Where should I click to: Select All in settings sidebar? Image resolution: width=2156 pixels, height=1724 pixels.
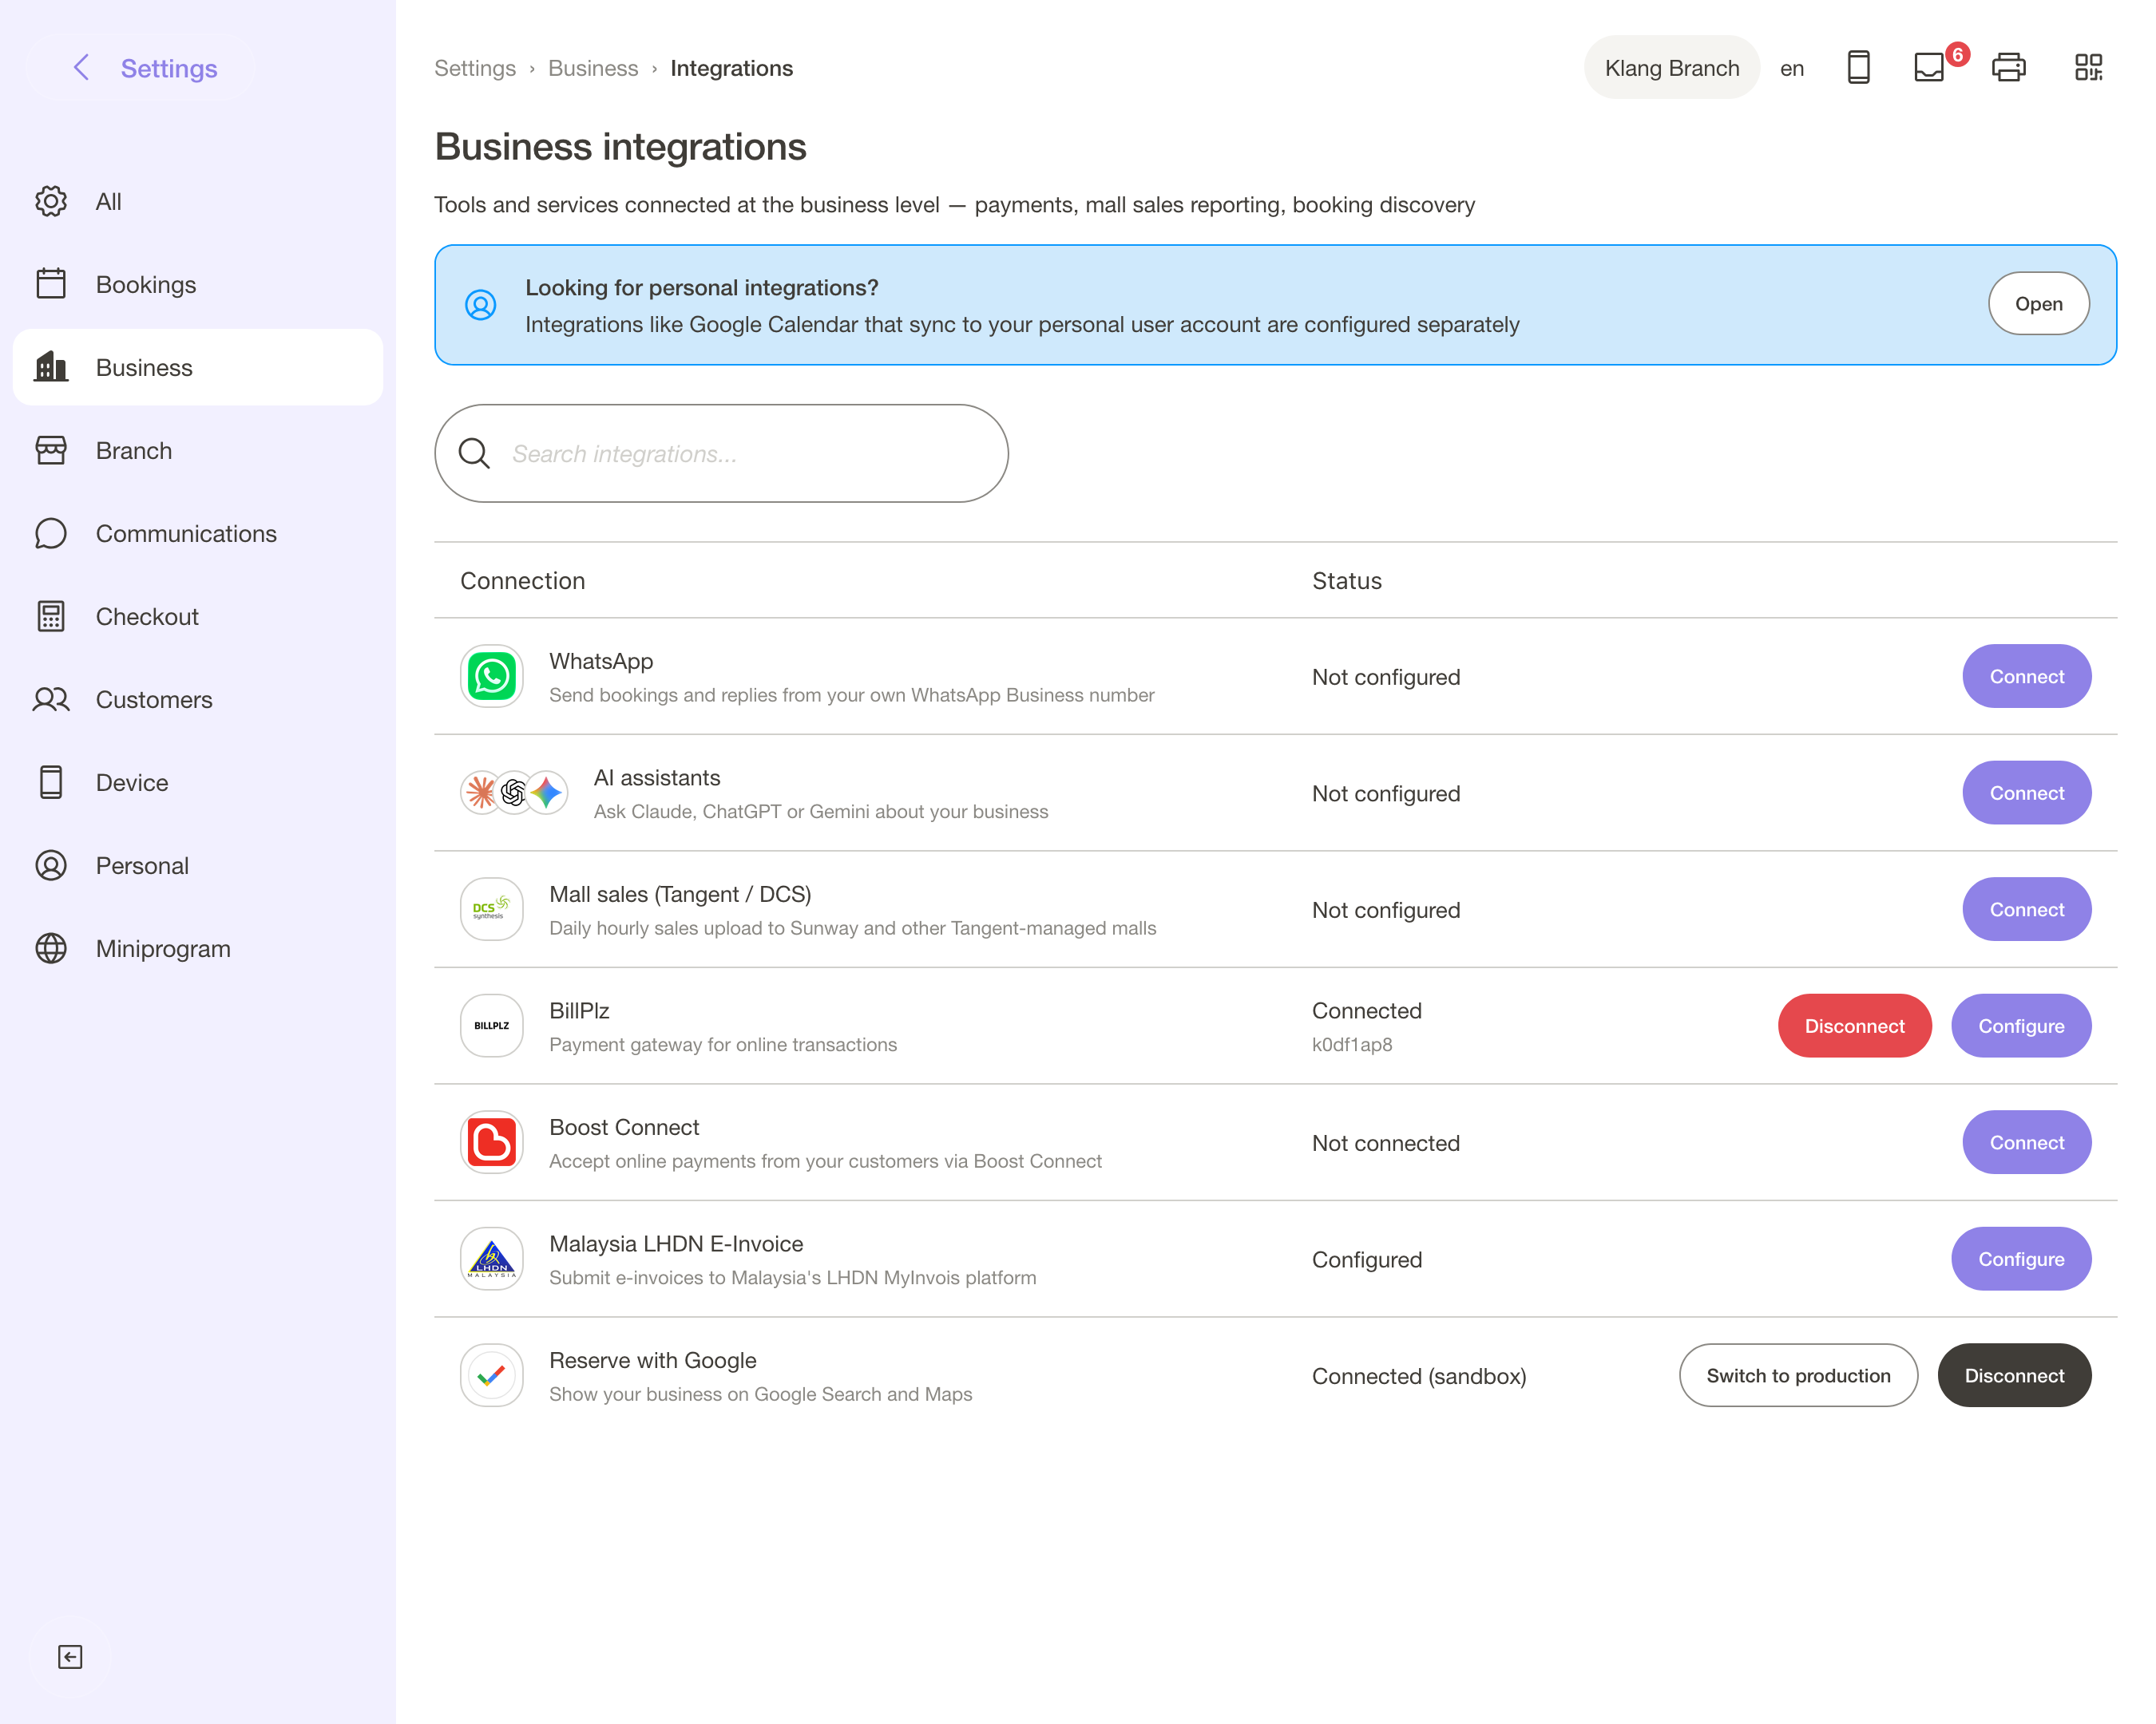pos(198,202)
